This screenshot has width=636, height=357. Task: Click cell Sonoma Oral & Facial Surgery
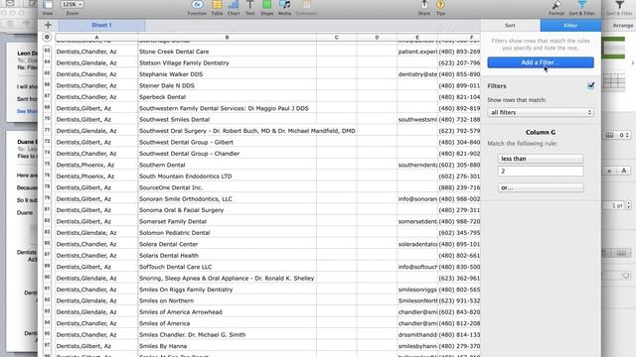point(228,210)
